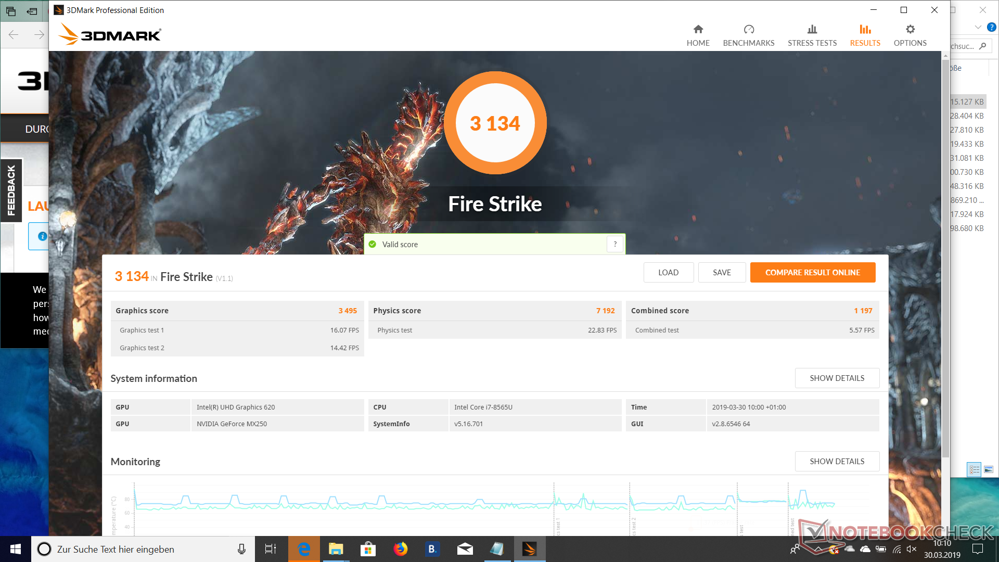Open Task View from taskbar
This screenshot has width=999, height=562.
tap(271, 549)
